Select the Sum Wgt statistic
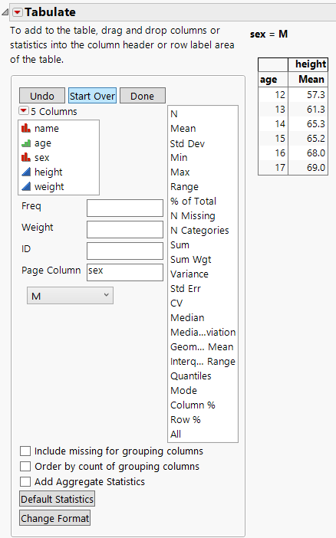Image resolution: width=336 pixels, height=538 pixels. coord(191,259)
